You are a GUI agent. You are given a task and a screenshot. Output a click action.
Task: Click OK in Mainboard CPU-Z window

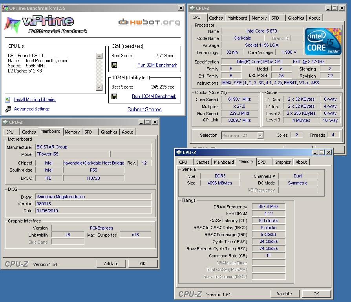coord(143,264)
